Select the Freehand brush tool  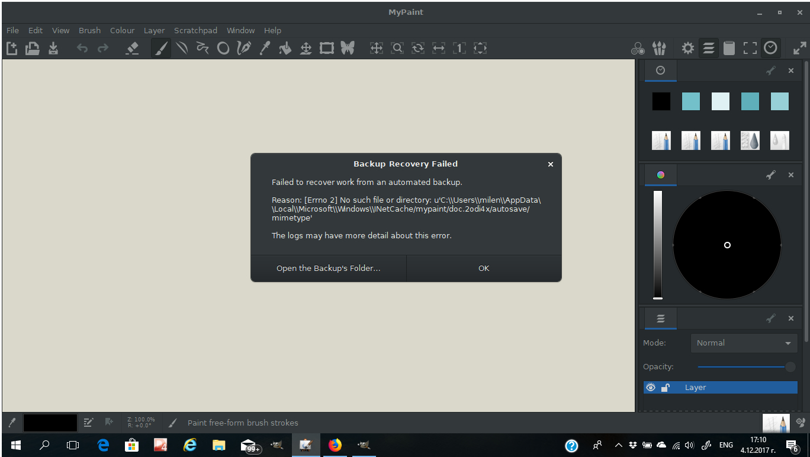(160, 48)
